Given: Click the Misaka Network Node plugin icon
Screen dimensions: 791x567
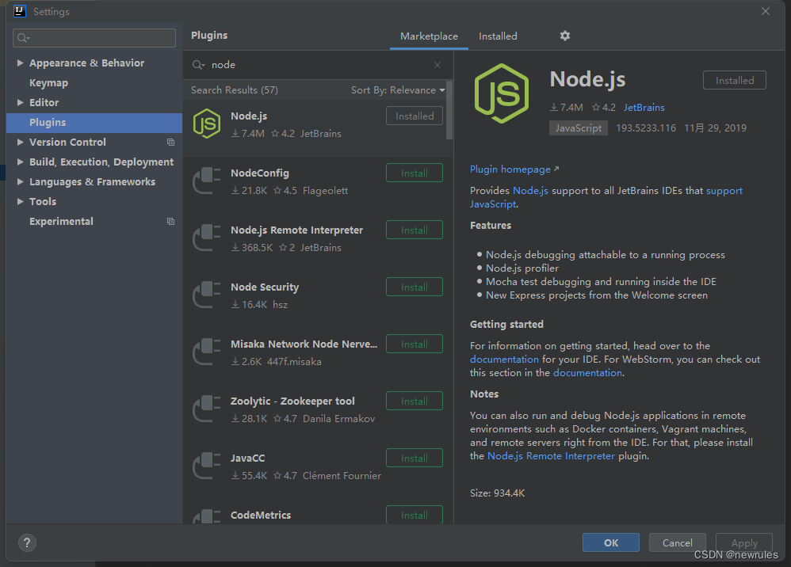Looking at the screenshot, I should coord(207,352).
